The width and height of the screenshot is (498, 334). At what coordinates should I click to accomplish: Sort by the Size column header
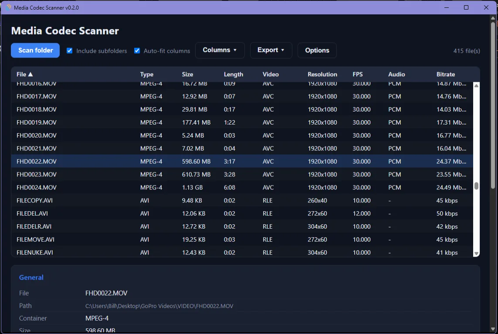(187, 74)
